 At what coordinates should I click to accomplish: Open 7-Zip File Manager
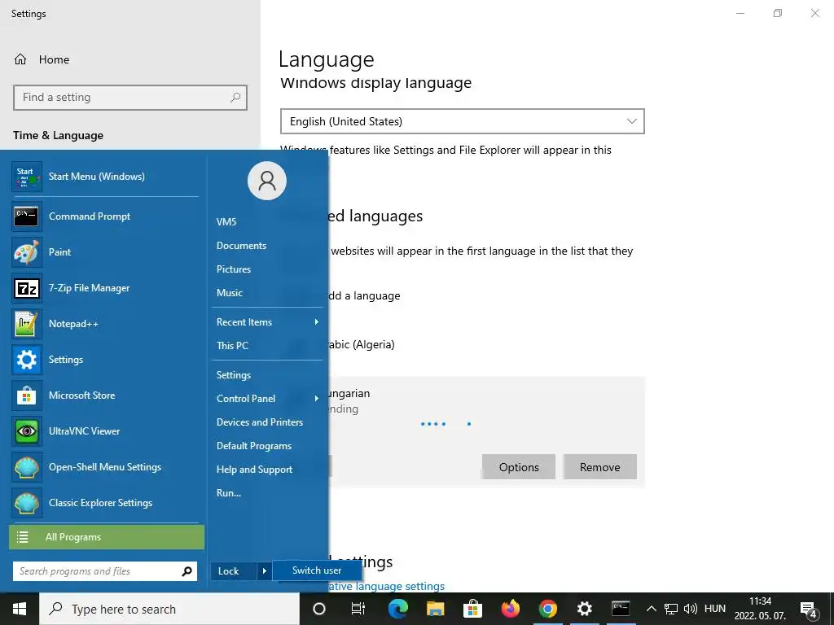click(x=105, y=288)
